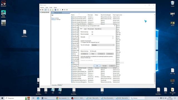This screenshot has height=100, width=178.
Task: Switch to the Chrome taskbar window
Action: [63, 98]
